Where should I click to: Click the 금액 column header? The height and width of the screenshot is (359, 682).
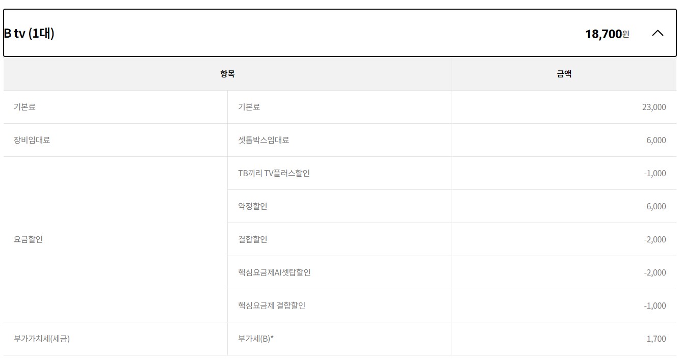coord(564,74)
